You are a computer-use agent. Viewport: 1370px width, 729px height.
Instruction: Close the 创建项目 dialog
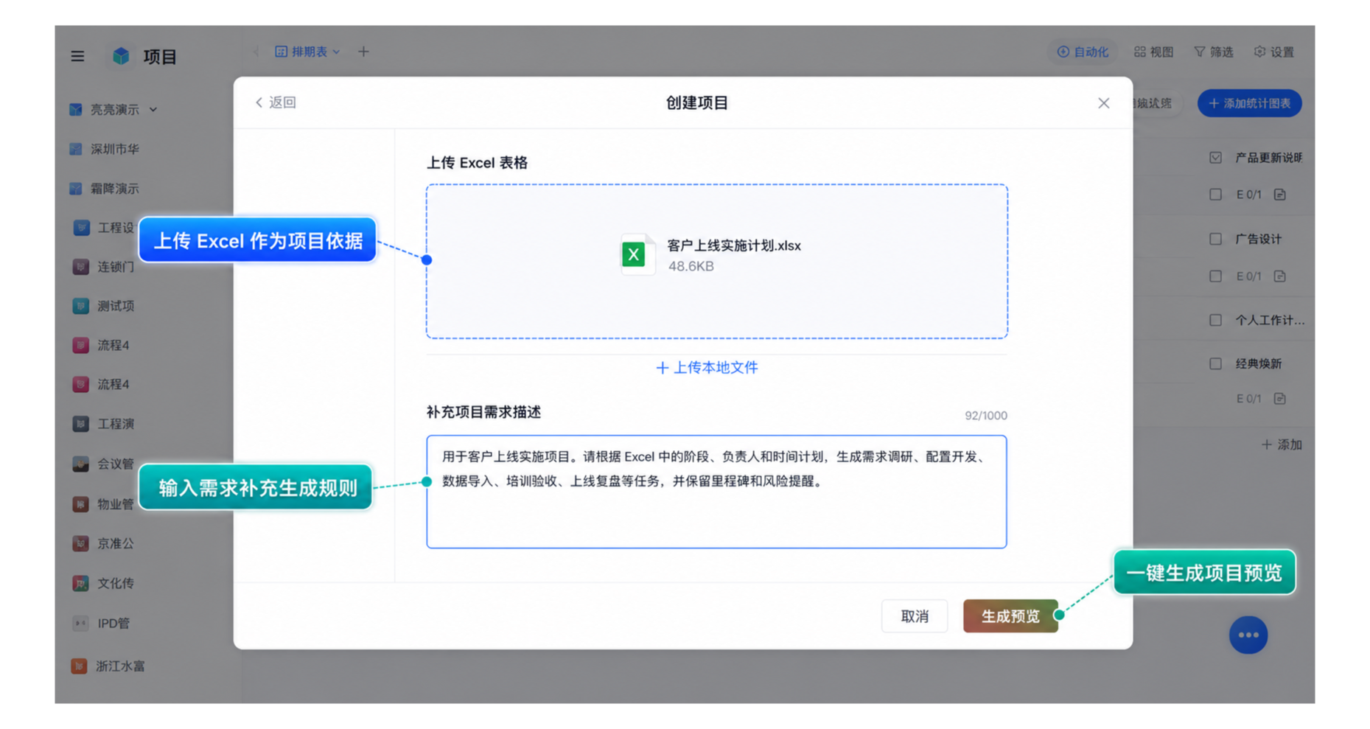(1103, 103)
